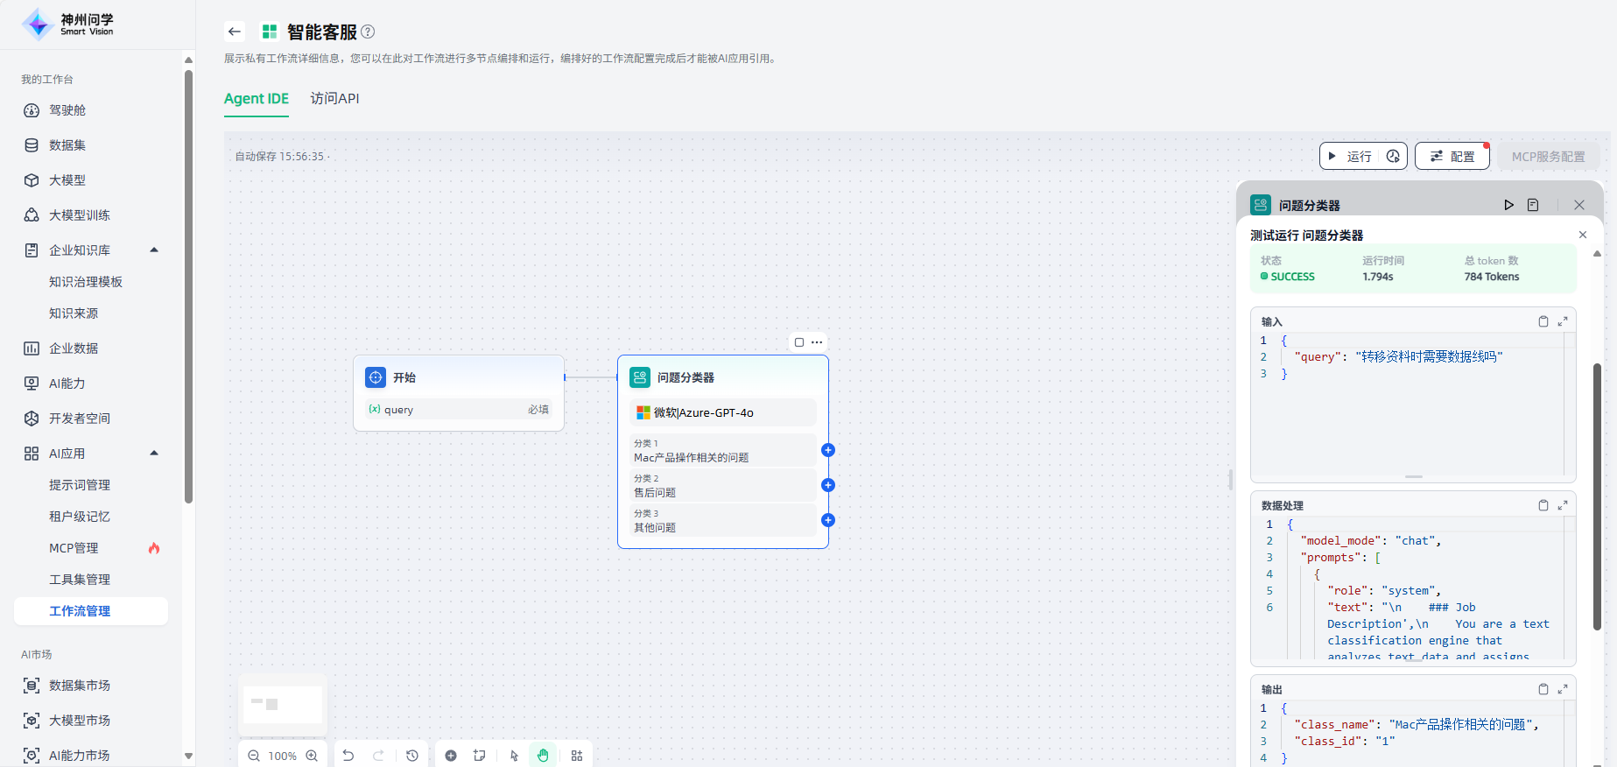
Task: Copy the 输入 JSON content
Action: coord(1543,321)
